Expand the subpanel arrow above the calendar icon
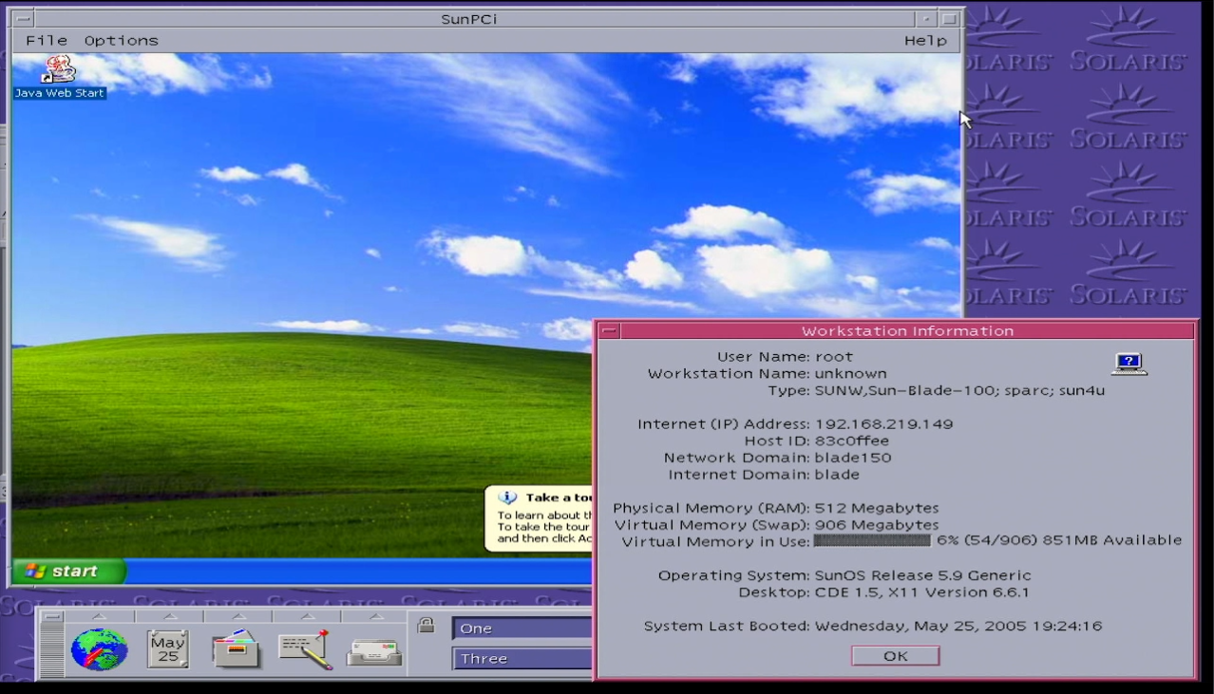The image size is (1214, 694). (x=169, y=617)
